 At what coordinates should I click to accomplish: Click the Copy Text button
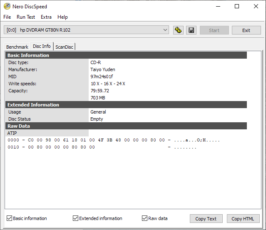[206, 219]
